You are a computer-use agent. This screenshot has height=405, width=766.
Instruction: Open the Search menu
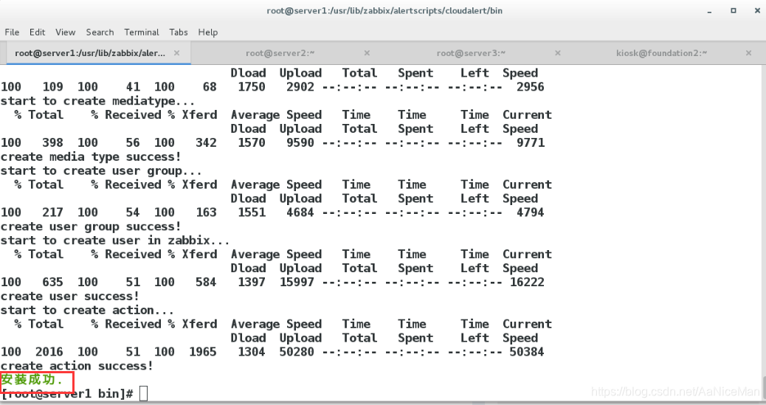[x=100, y=32]
